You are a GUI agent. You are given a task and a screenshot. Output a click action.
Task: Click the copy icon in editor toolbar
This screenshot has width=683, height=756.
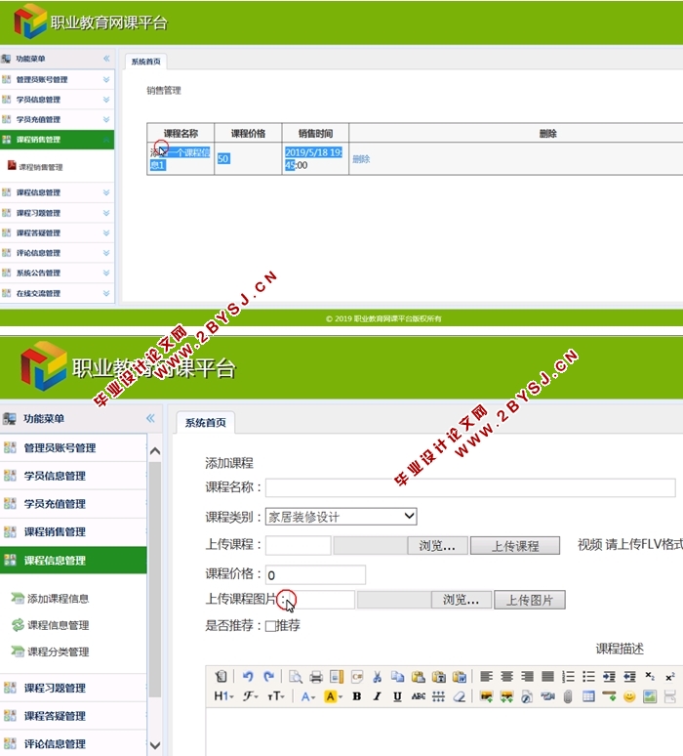point(397,677)
